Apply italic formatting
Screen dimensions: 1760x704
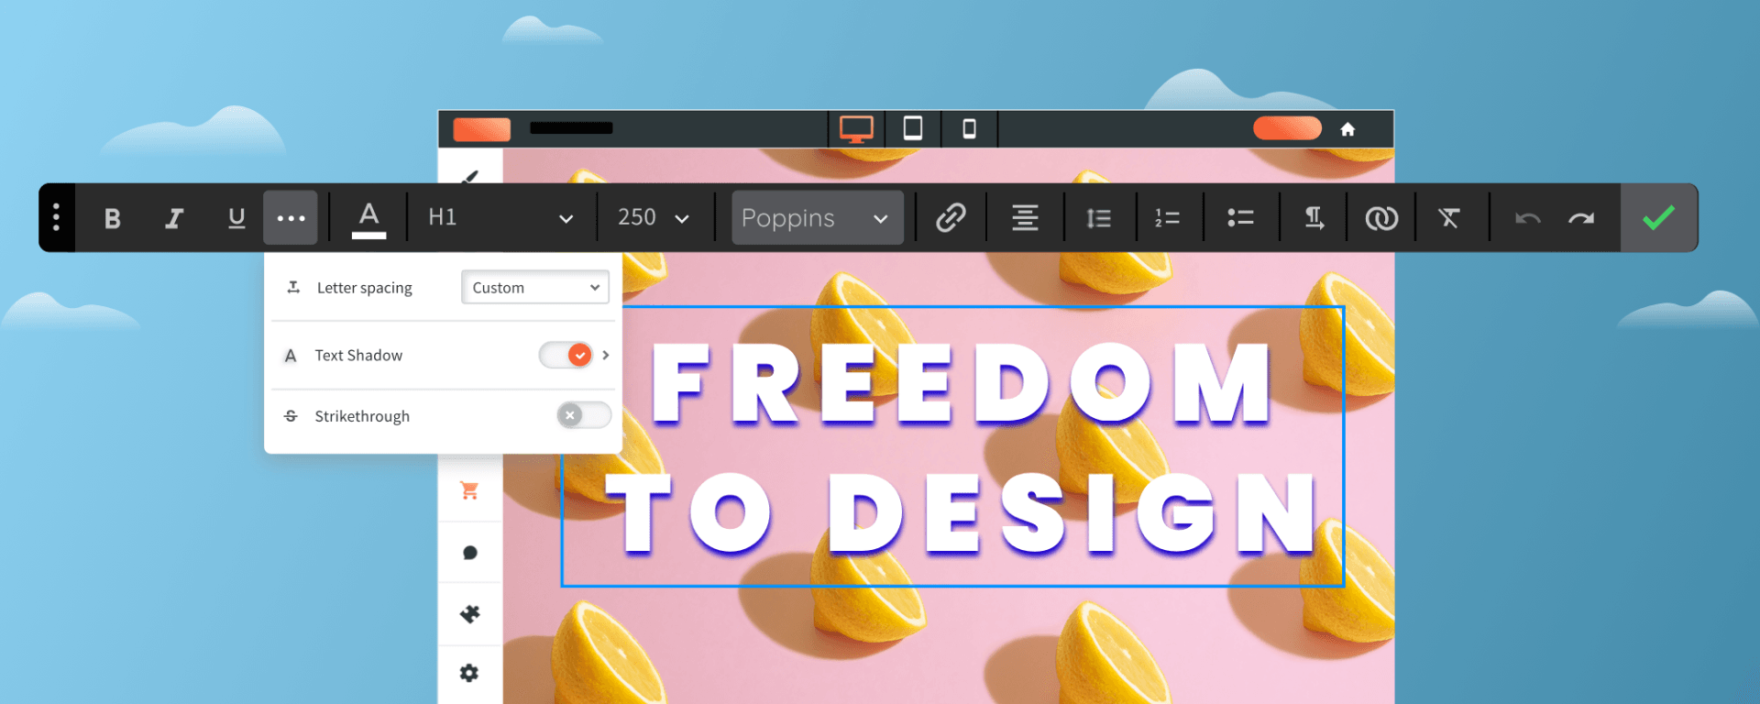click(x=173, y=218)
